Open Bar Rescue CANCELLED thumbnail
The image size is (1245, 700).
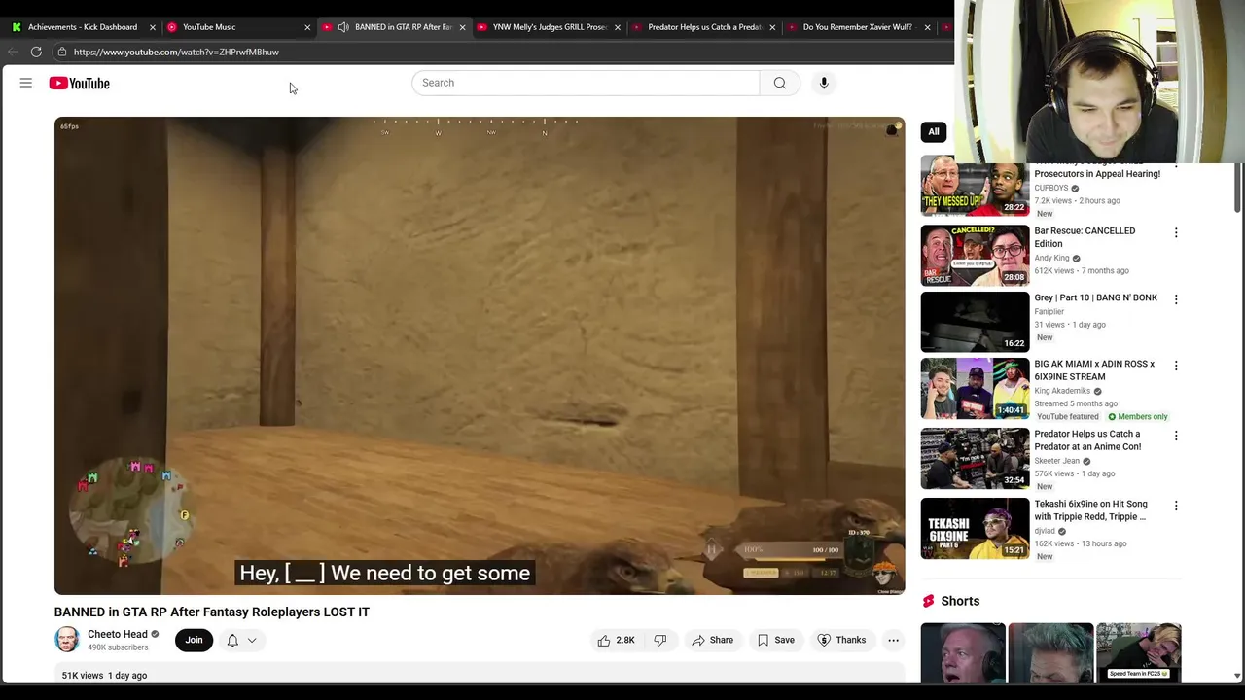[975, 256]
